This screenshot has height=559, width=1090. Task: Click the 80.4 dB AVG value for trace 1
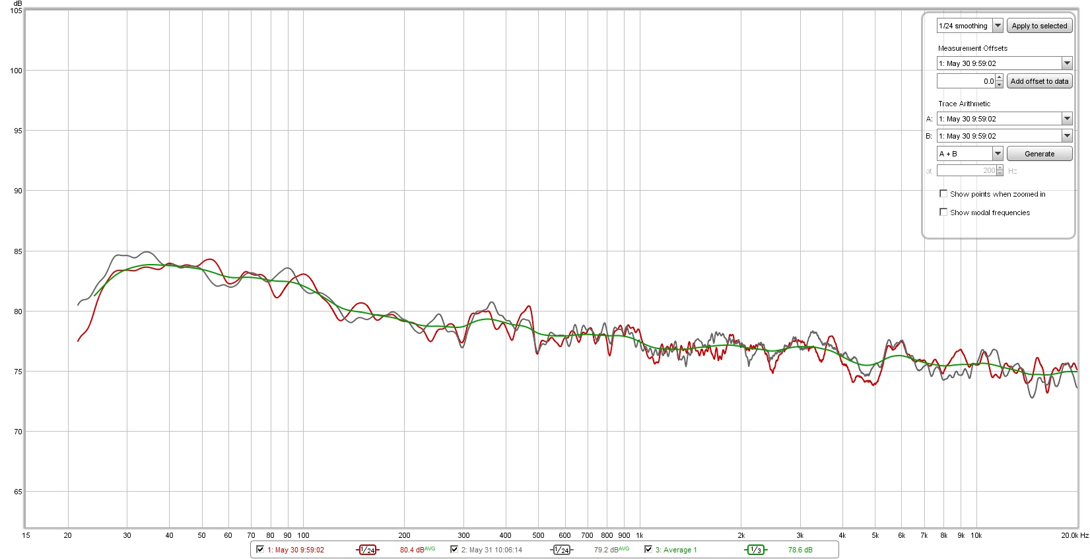pos(417,550)
